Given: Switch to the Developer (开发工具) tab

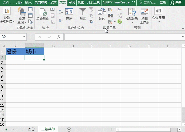Looking at the screenshot, I should pos(94,2).
